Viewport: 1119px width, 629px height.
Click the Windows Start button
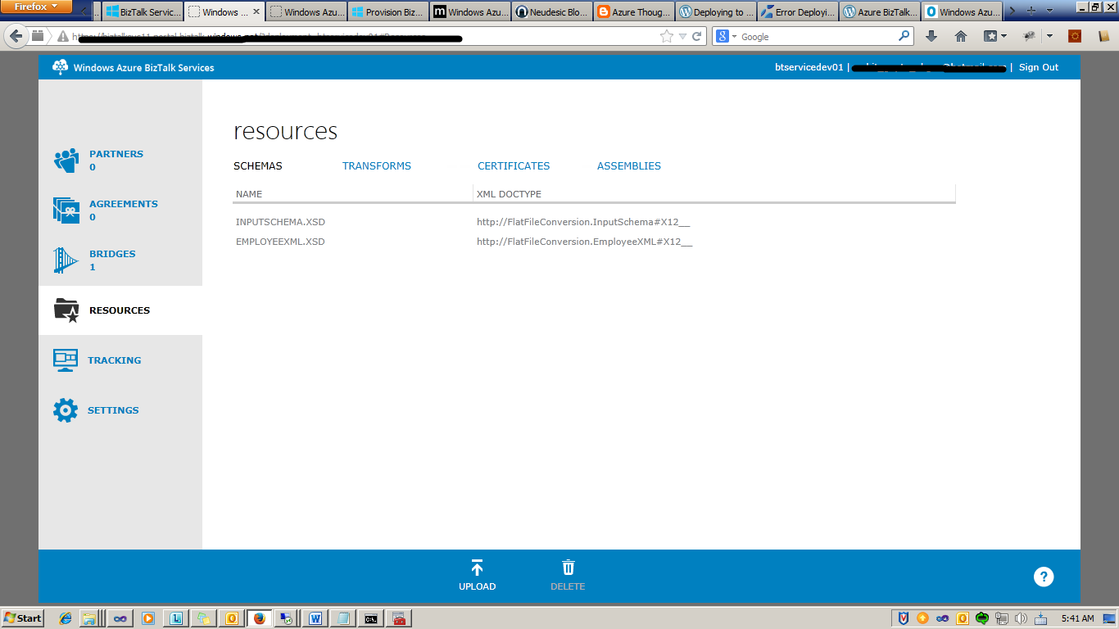[22, 618]
